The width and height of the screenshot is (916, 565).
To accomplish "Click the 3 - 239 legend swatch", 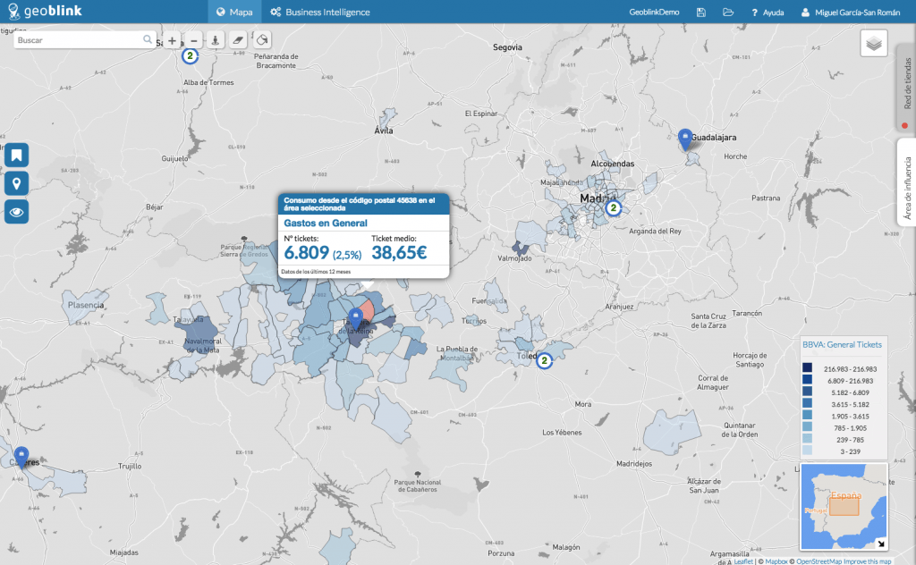I will [x=807, y=451].
